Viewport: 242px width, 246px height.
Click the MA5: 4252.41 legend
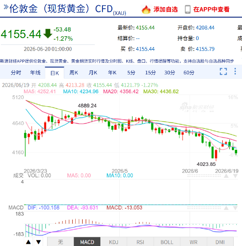(40, 92)
